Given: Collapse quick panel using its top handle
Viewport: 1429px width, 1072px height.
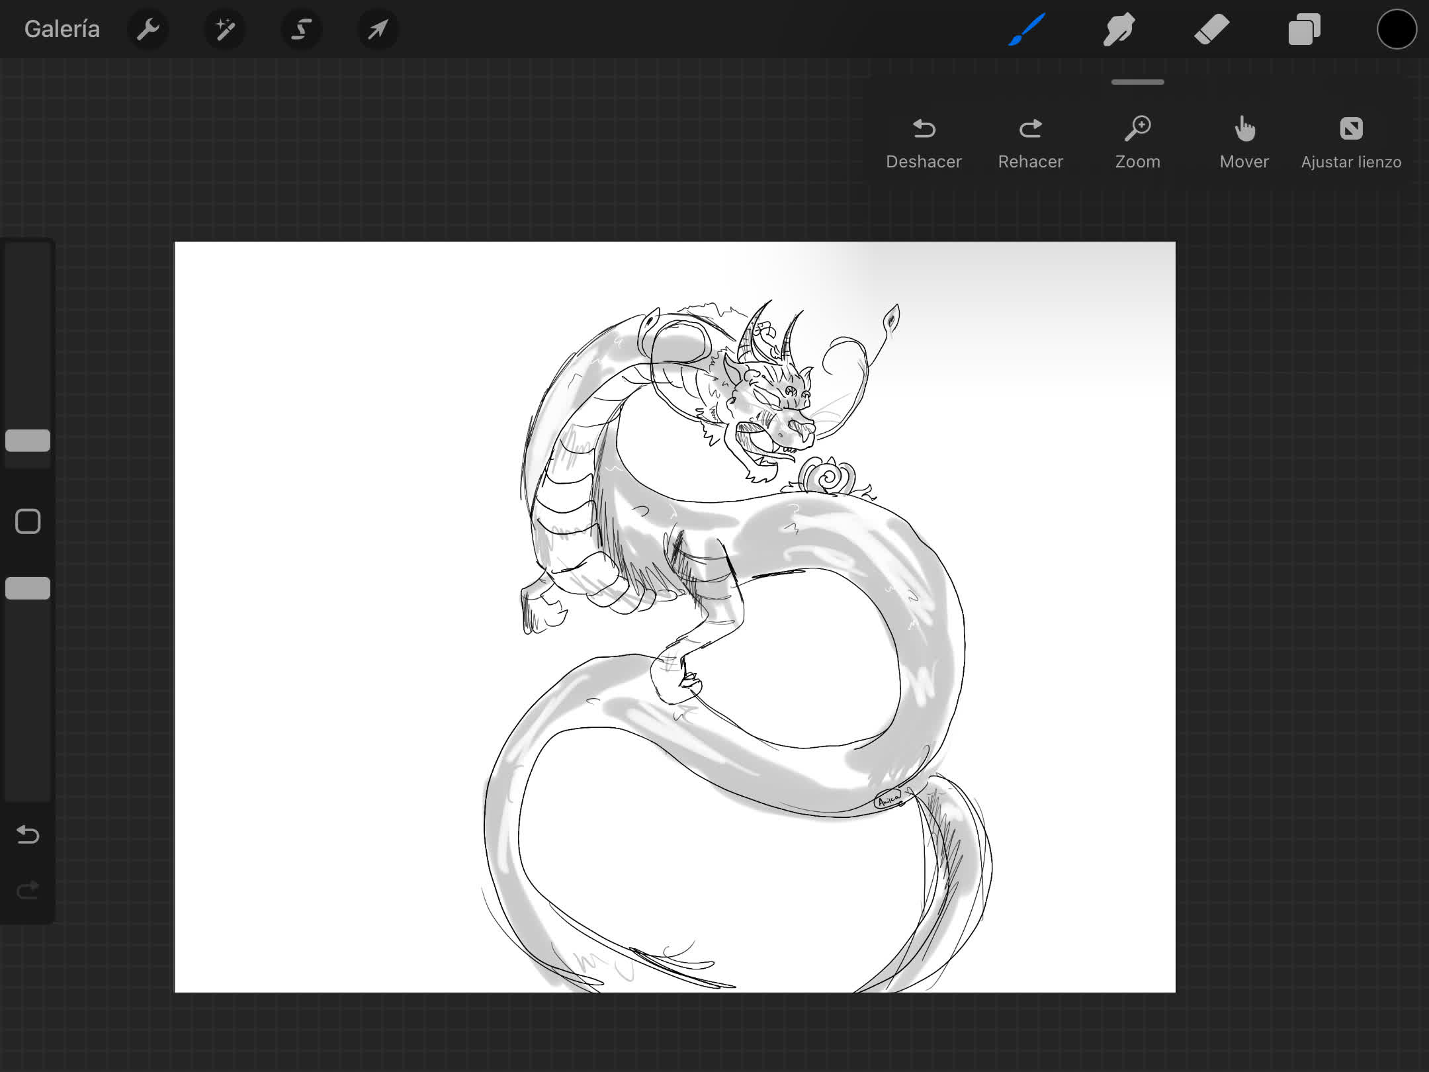Looking at the screenshot, I should point(1138,82).
